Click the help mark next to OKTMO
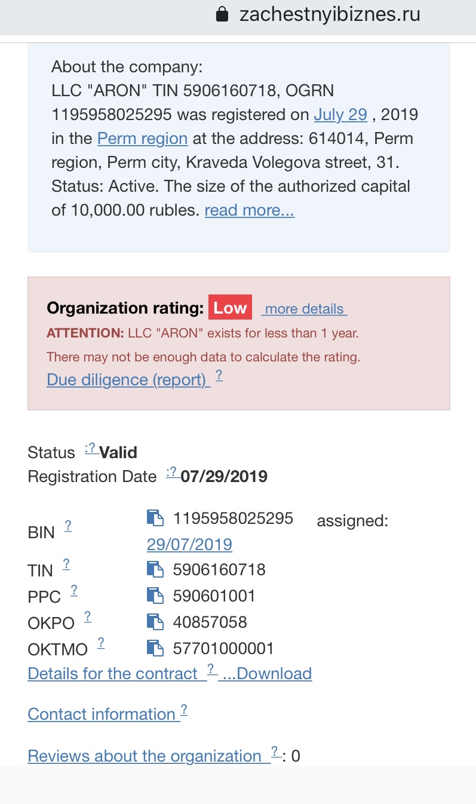Screen dimensions: 476x804 101,643
